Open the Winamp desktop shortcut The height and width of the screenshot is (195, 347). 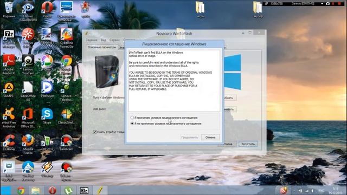[47, 170]
